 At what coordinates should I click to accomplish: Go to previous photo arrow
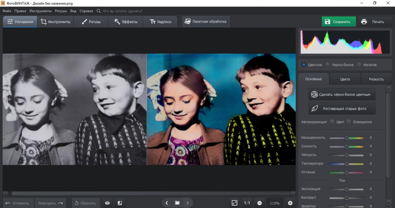[x=167, y=203]
